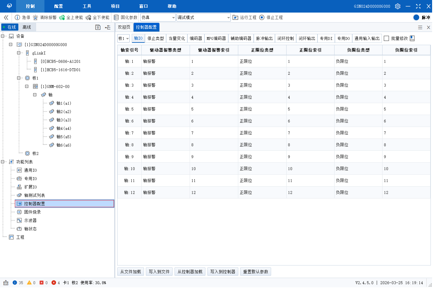The height and width of the screenshot is (289, 435).
Task: Open the settings gear in the title bar
Action: click(398, 6)
